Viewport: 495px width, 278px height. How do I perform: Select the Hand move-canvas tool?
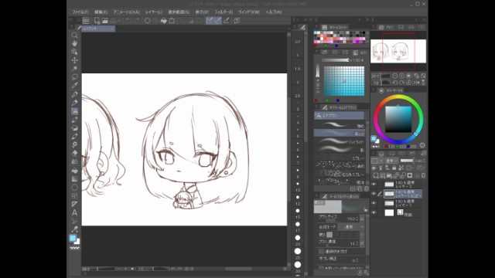(74, 43)
